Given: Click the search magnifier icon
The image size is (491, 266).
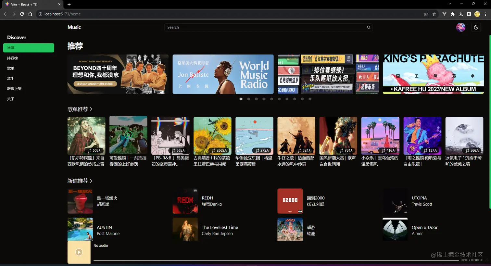Looking at the screenshot, I should pyautogui.click(x=369, y=27).
